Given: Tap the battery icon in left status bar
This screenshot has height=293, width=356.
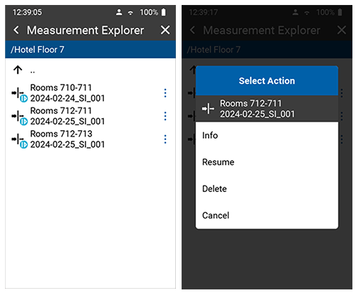Looking at the screenshot, I should [164, 12].
